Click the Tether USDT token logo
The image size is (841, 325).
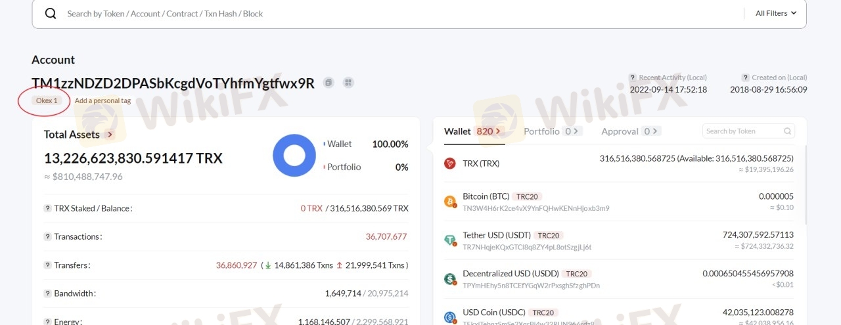tap(450, 240)
